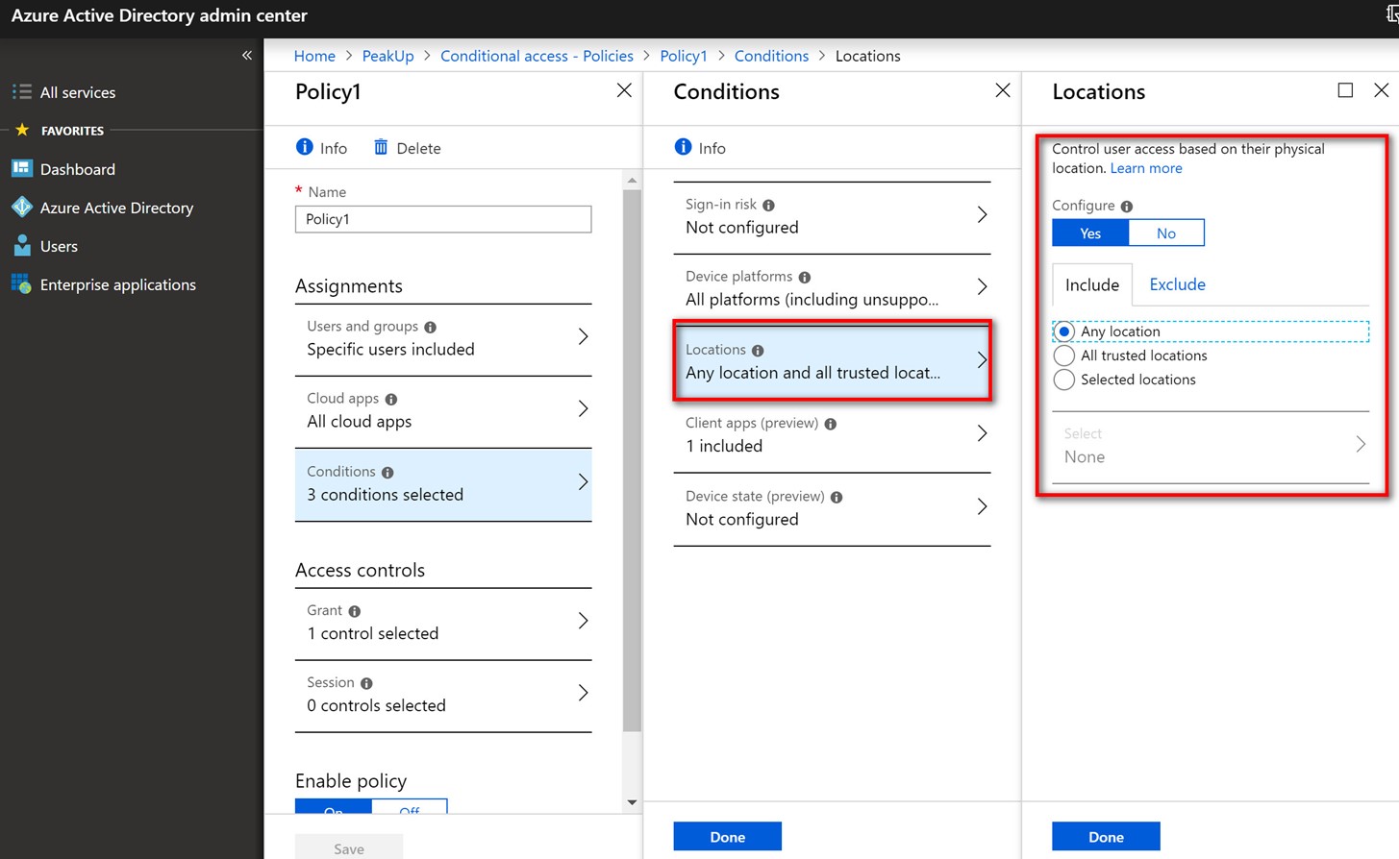Open Conditional access - Policies breadcrumb
Screen dimensions: 1399x859
coord(537,56)
